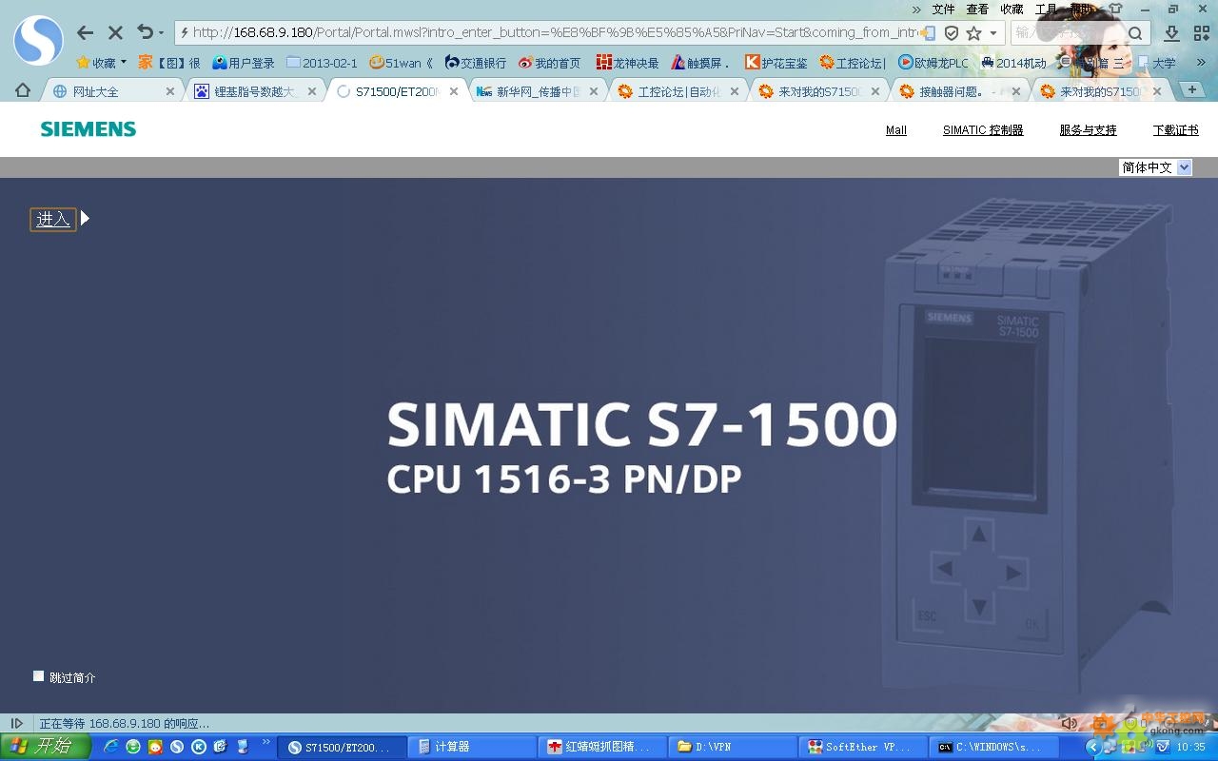Click the Sogou browser logo

click(x=38, y=40)
